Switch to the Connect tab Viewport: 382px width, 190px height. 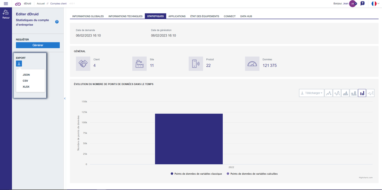click(230, 16)
